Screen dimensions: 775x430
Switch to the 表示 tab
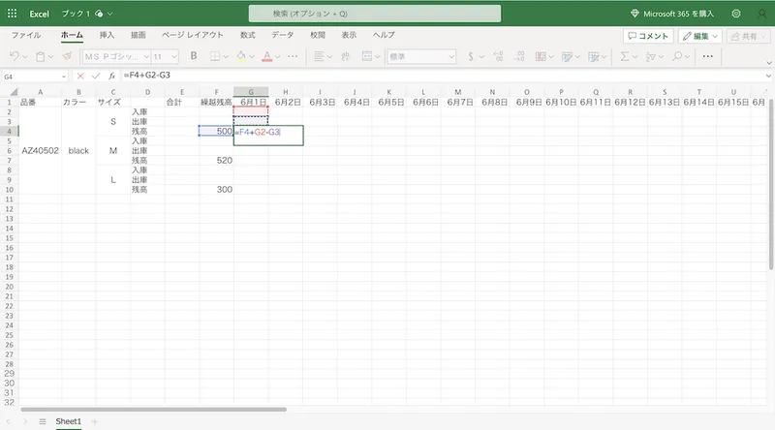[349, 35]
